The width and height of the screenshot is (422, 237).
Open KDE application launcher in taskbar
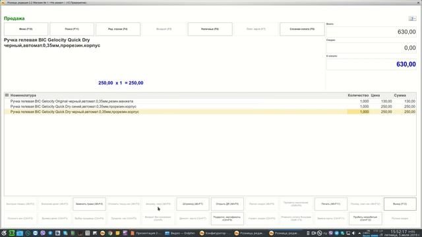pyautogui.click(x=4, y=233)
